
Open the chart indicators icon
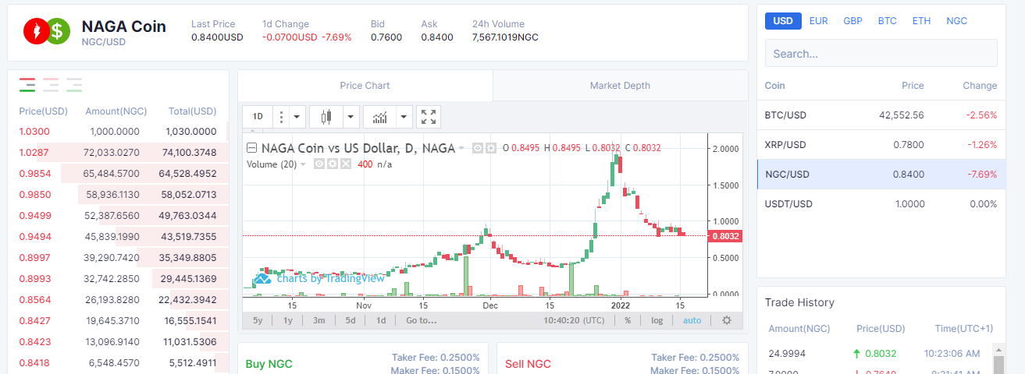379,117
